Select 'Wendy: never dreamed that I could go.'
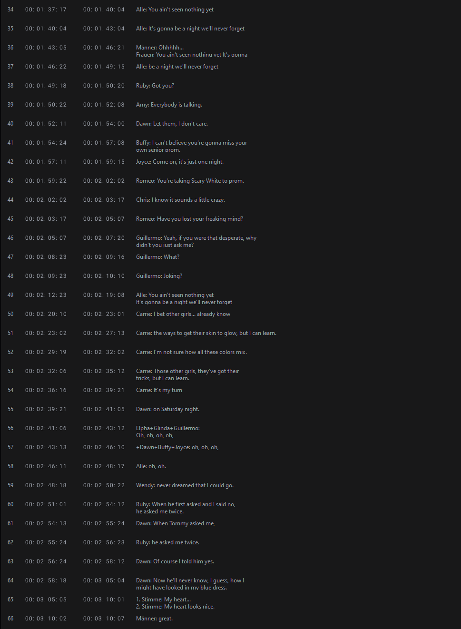 coord(185,485)
